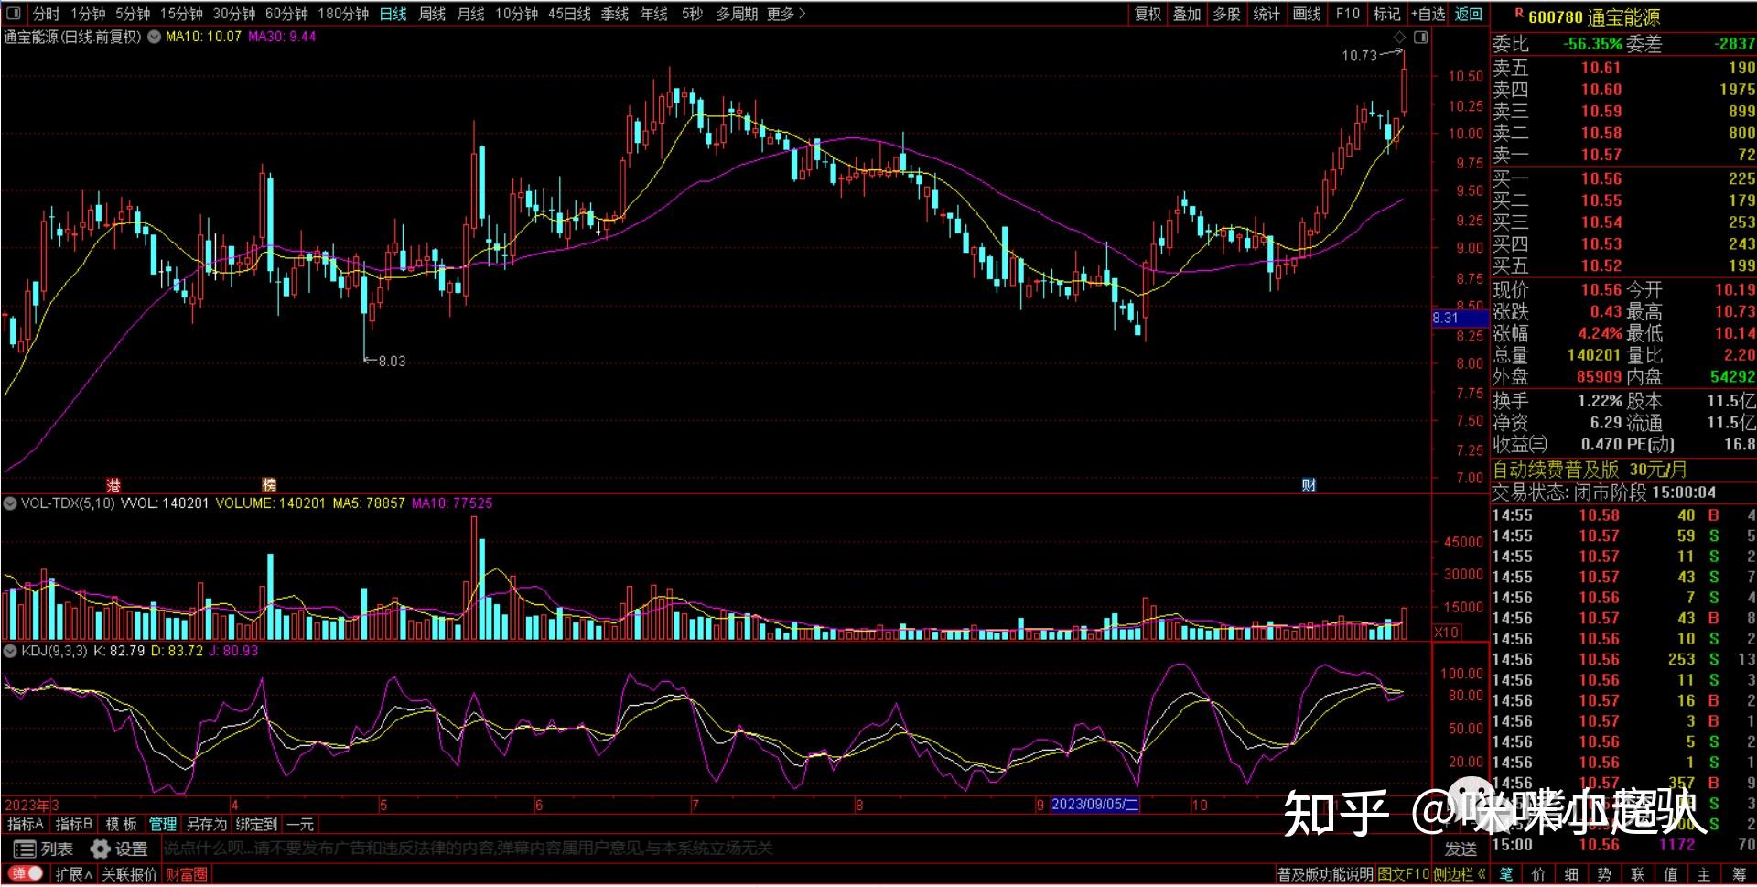Open the 多周期 multi-period view

point(737,14)
